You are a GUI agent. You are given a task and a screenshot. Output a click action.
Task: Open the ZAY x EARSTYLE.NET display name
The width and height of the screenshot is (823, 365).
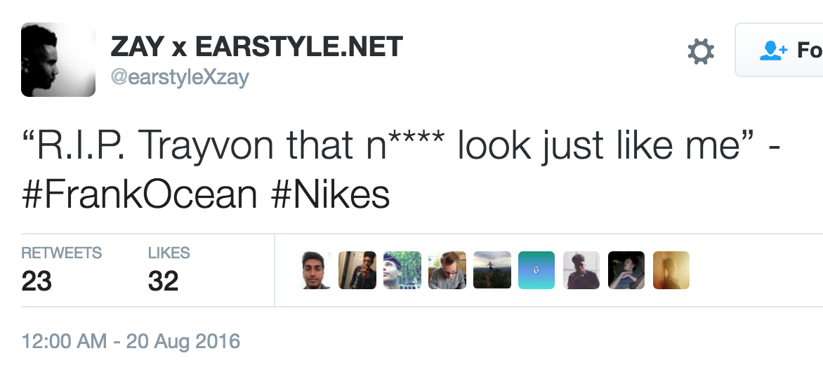click(x=257, y=47)
